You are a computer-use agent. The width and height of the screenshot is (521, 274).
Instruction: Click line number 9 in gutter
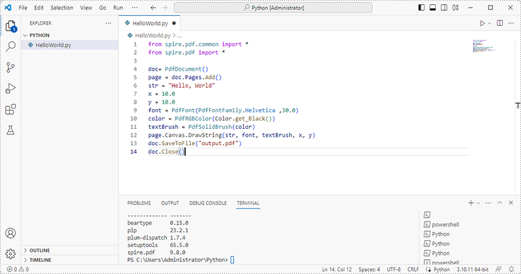(135, 110)
